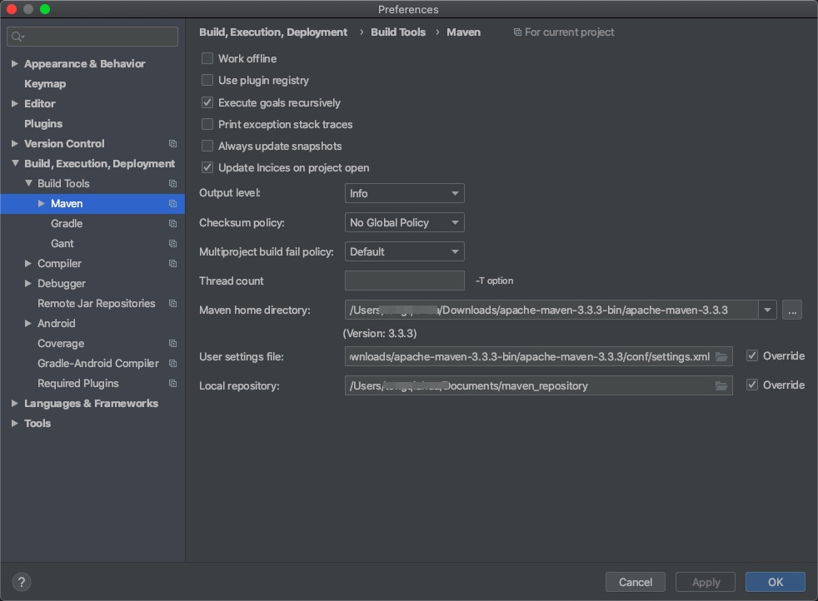The width and height of the screenshot is (818, 601).
Task: Click the project badge icon beside Version Control
Action: (172, 143)
